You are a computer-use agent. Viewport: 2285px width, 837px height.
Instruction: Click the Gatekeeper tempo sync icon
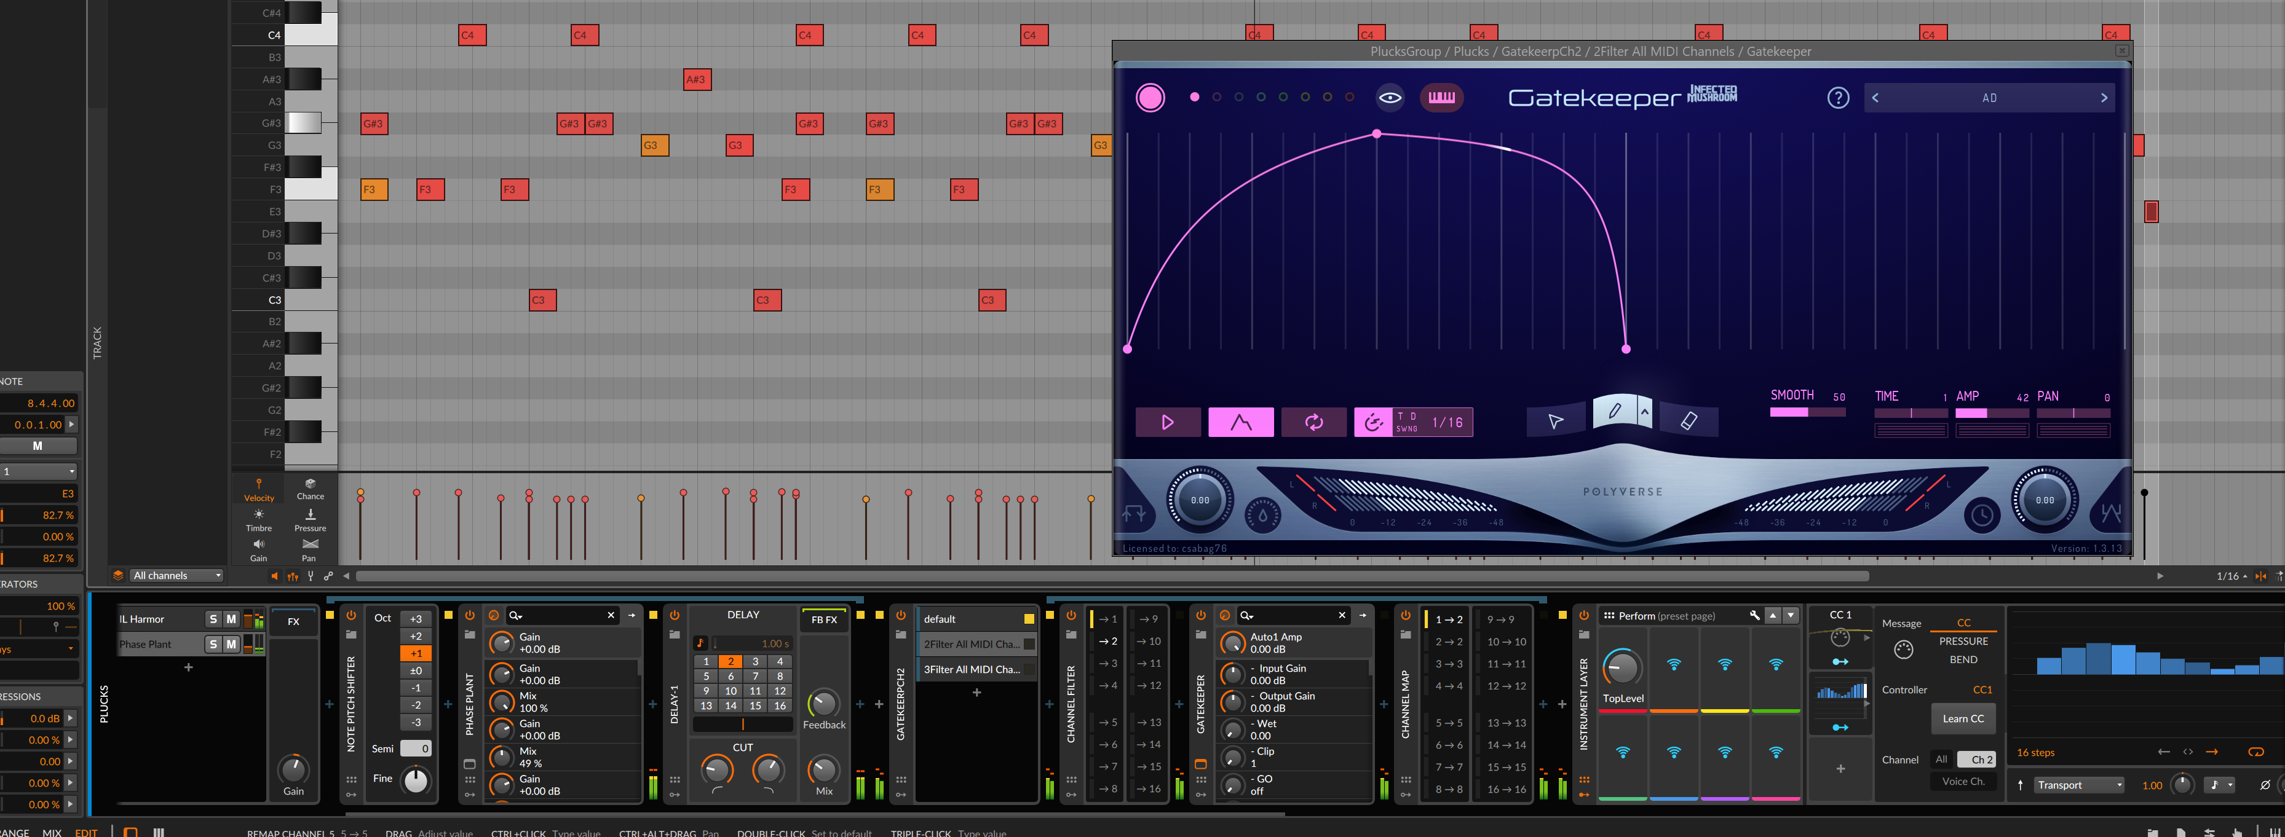tap(1373, 422)
